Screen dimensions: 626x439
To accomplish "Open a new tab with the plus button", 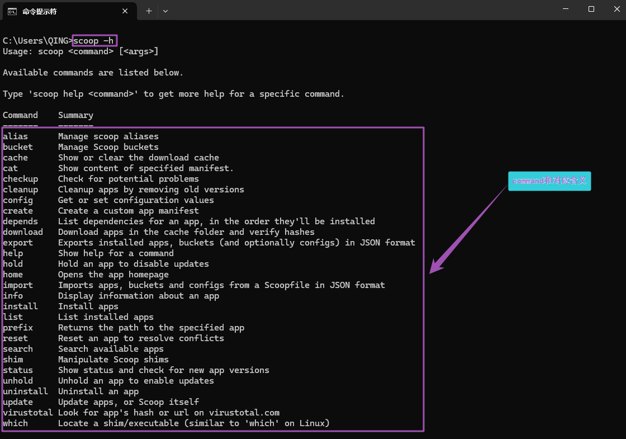I will point(149,11).
